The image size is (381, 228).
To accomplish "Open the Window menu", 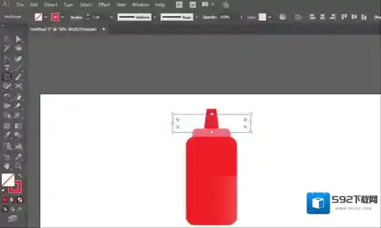I will [140, 5].
